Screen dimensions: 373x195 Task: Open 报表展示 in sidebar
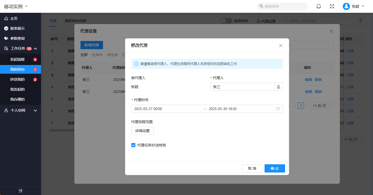point(17,28)
